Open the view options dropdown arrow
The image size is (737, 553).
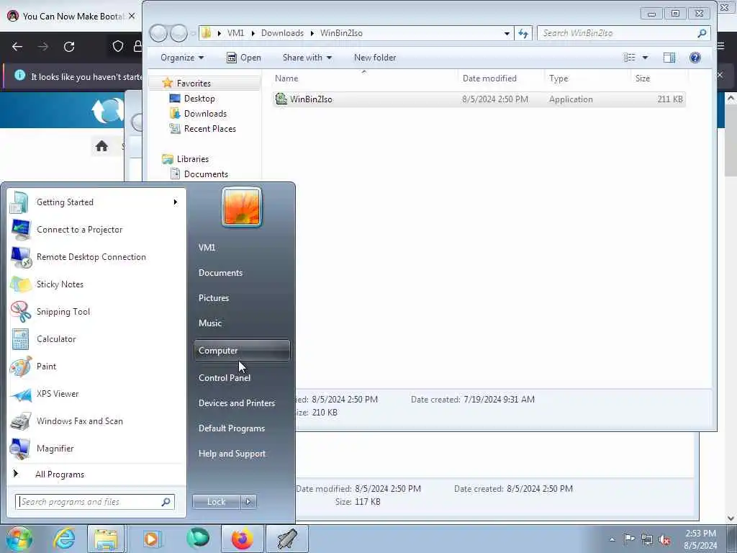(x=645, y=58)
